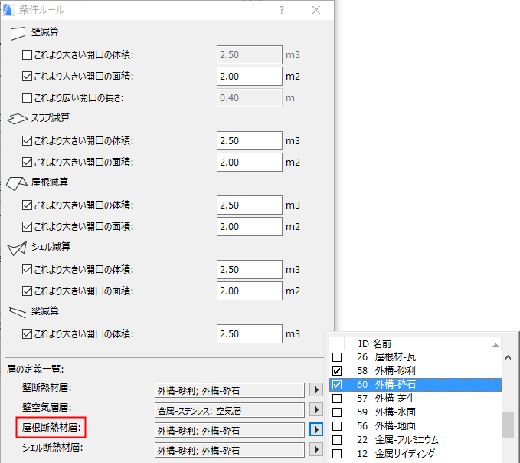Select the 金属サイディング row name
Viewport: 520px width, 463px height.
(x=405, y=453)
